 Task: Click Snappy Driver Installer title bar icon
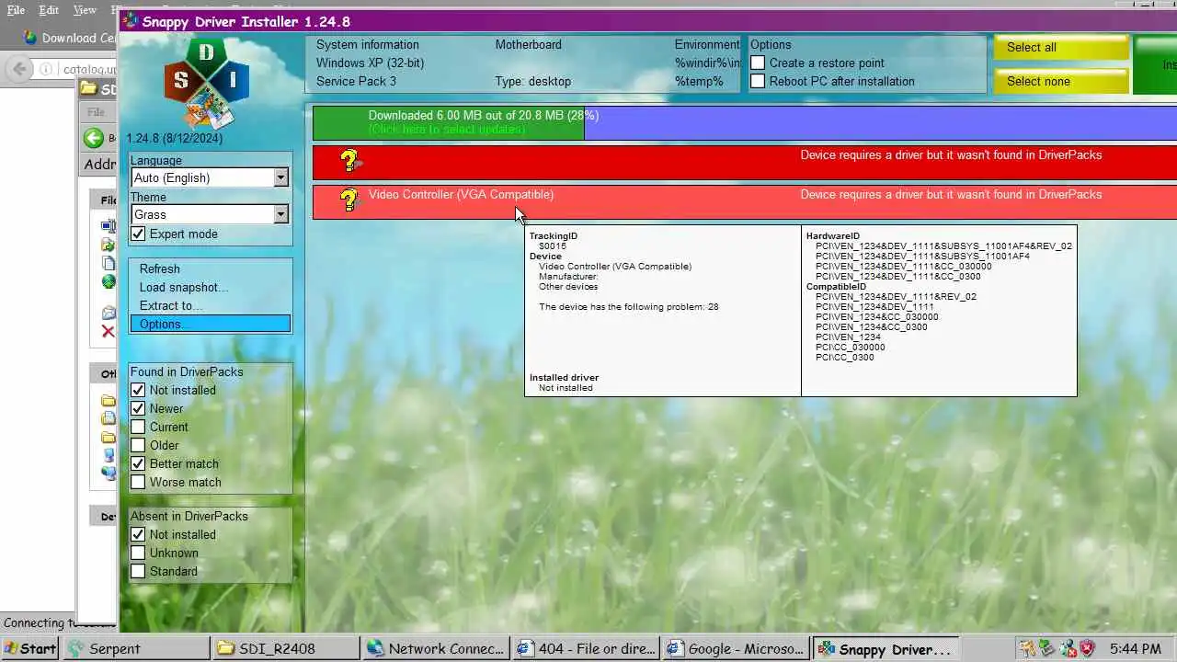[131, 21]
